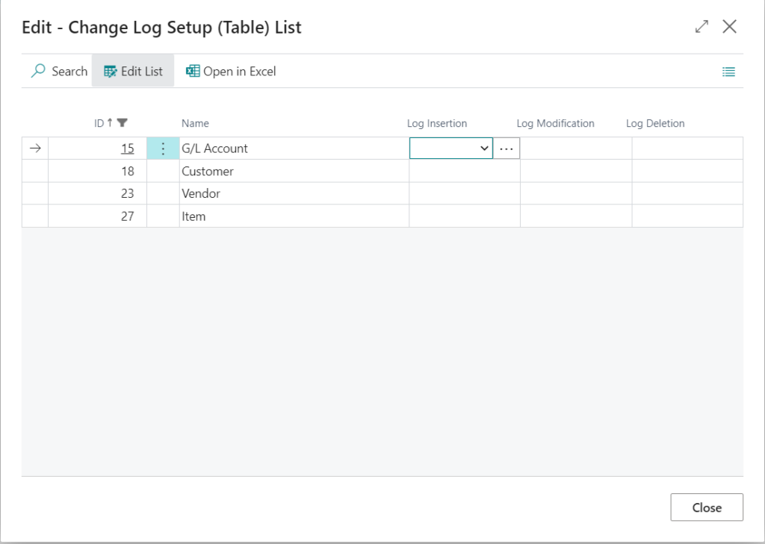This screenshot has width=765, height=544.
Task: Open row actions menu for G/L Account
Action: pyautogui.click(x=163, y=148)
